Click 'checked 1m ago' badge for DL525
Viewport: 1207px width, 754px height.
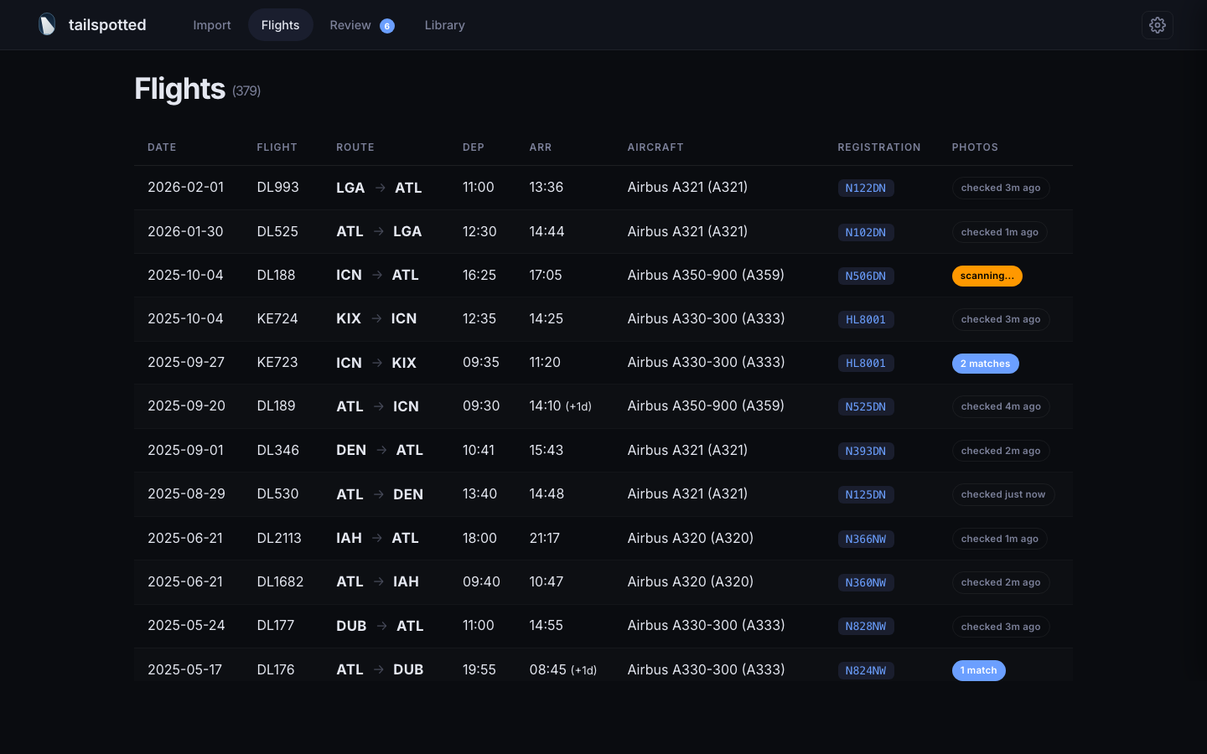point(999,231)
